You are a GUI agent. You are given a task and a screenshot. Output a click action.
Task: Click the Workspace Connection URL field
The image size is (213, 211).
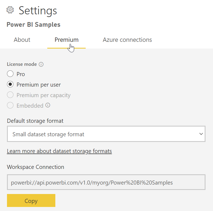pyautogui.click(x=106, y=182)
